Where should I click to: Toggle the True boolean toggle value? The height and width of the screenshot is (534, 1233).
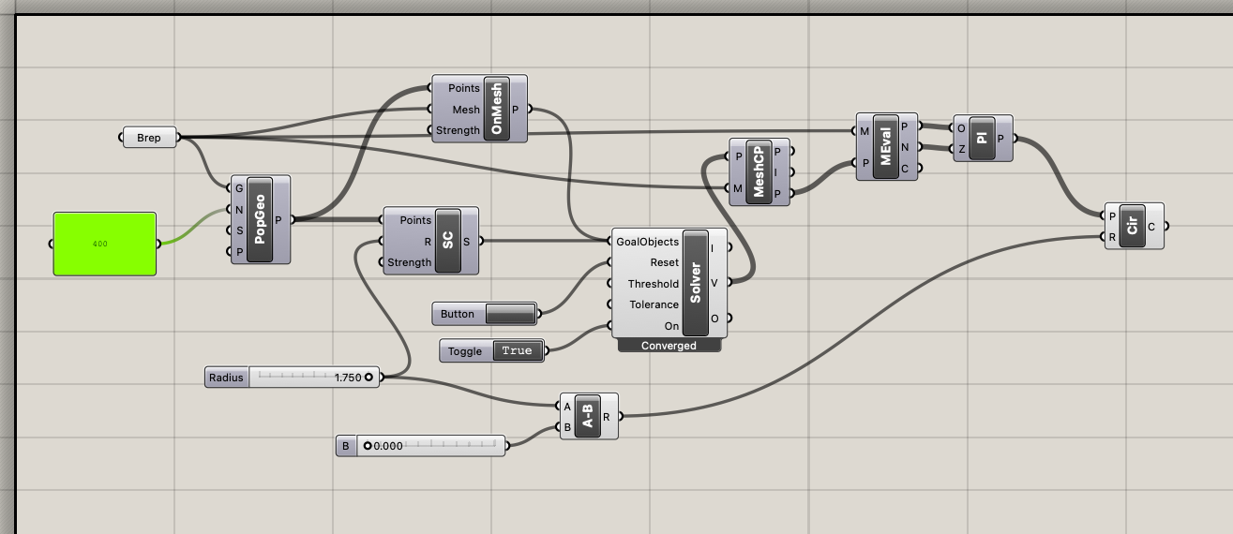pos(517,351)
